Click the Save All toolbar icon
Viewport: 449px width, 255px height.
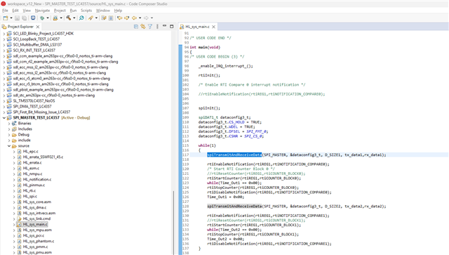(x=25, y=18)
